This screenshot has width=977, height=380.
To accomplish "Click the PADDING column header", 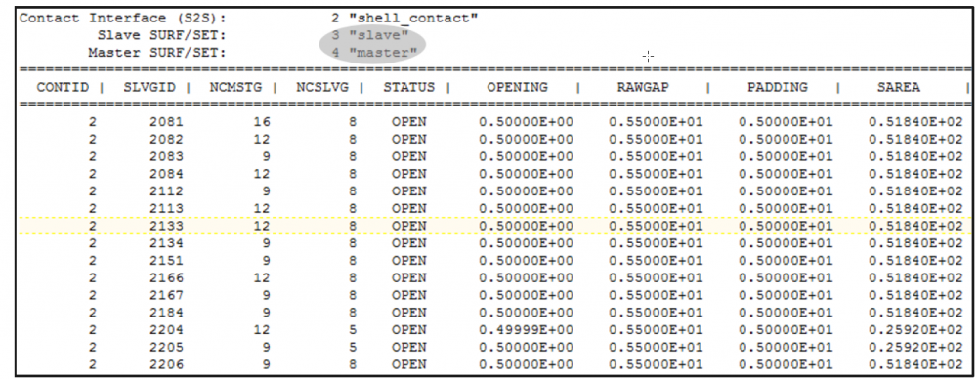I will pyautogui.click(x=777, y=87).
